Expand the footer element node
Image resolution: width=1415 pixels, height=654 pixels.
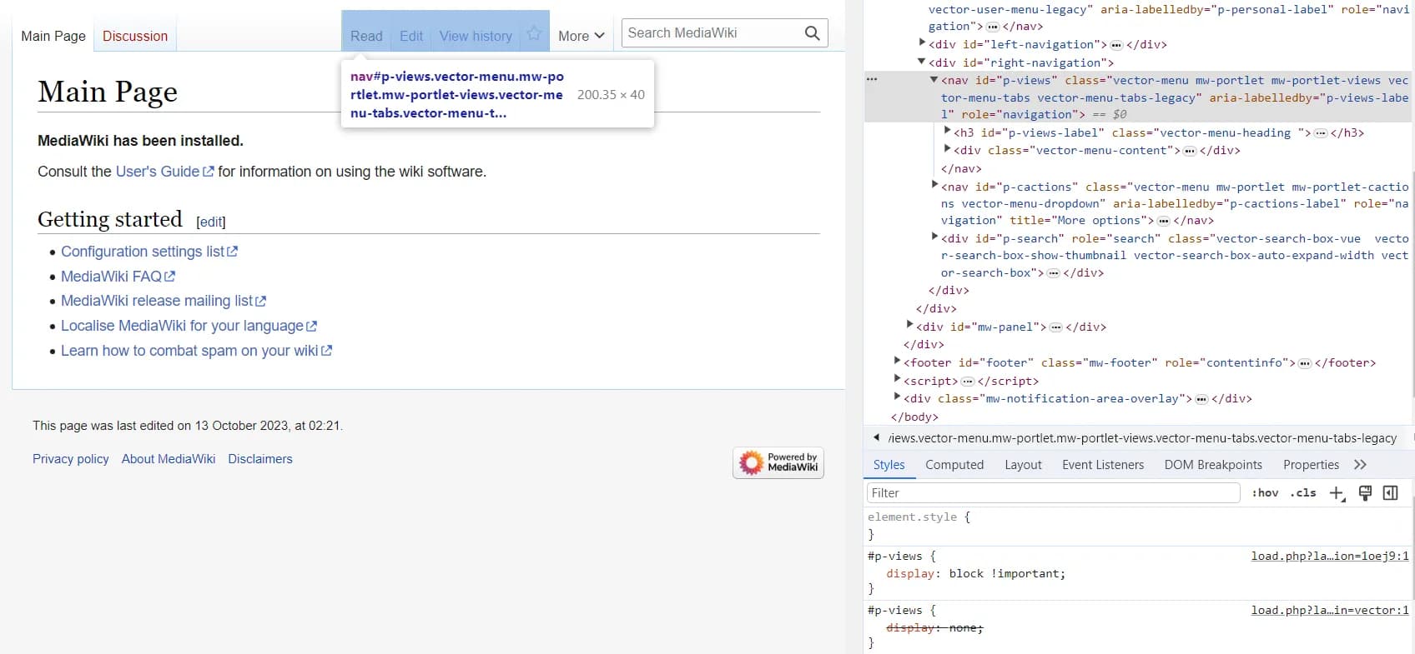point(897,362)
